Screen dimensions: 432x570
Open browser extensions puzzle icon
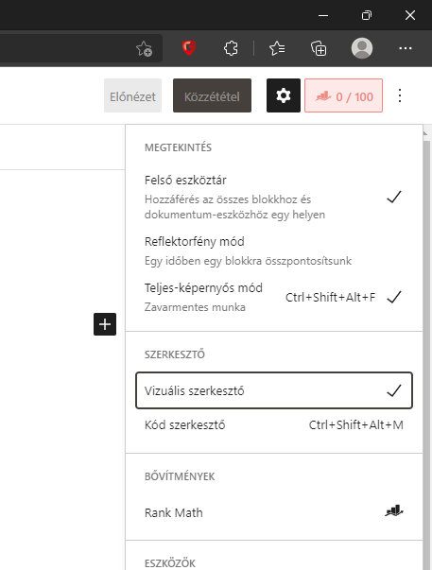click(x=231, y=48)
